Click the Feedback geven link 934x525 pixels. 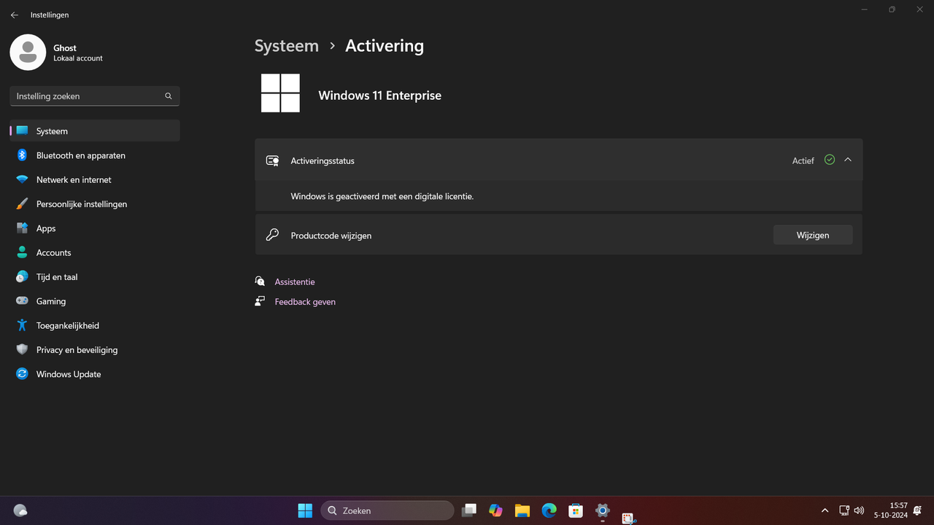[x=305, y=302]
